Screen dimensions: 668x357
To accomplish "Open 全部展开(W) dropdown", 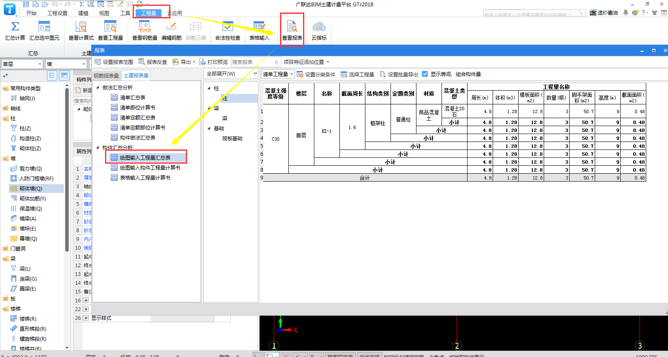I will 231,73.
